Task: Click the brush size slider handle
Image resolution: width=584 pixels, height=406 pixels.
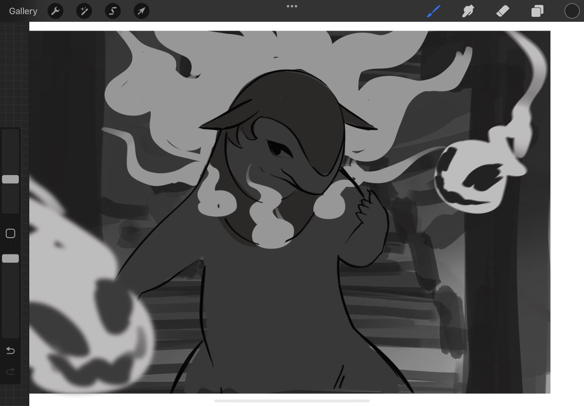Action: click(10, 180)
